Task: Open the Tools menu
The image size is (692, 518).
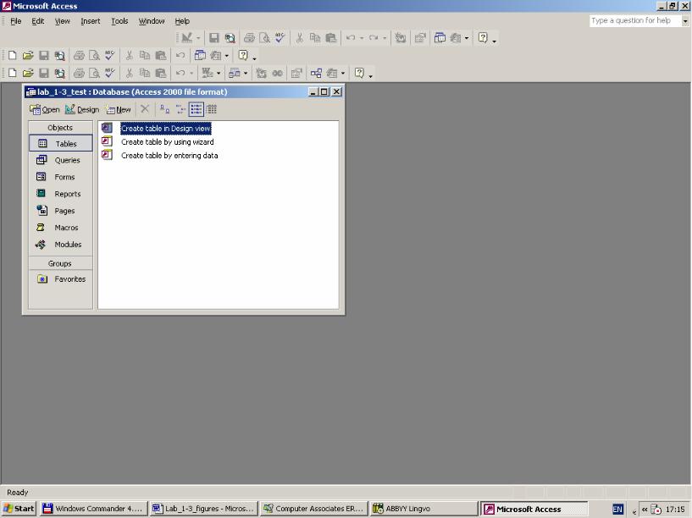Action: [x=119, y=21]
